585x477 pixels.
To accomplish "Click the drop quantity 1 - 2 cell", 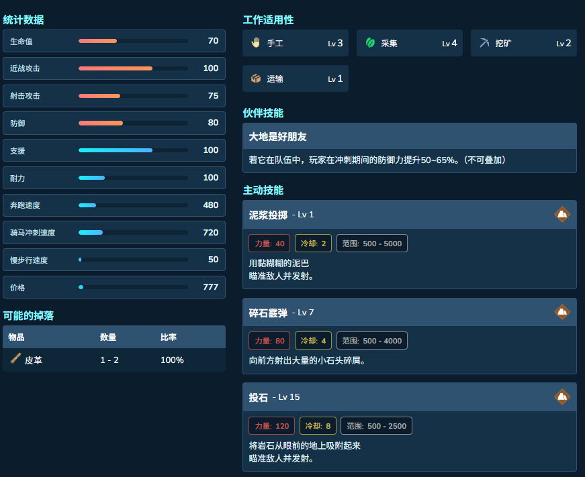I will click(x=109, y=360).
